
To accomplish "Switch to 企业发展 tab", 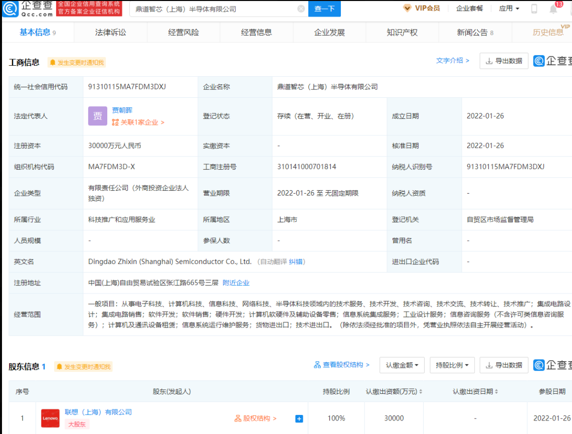I will coord(329,33).
